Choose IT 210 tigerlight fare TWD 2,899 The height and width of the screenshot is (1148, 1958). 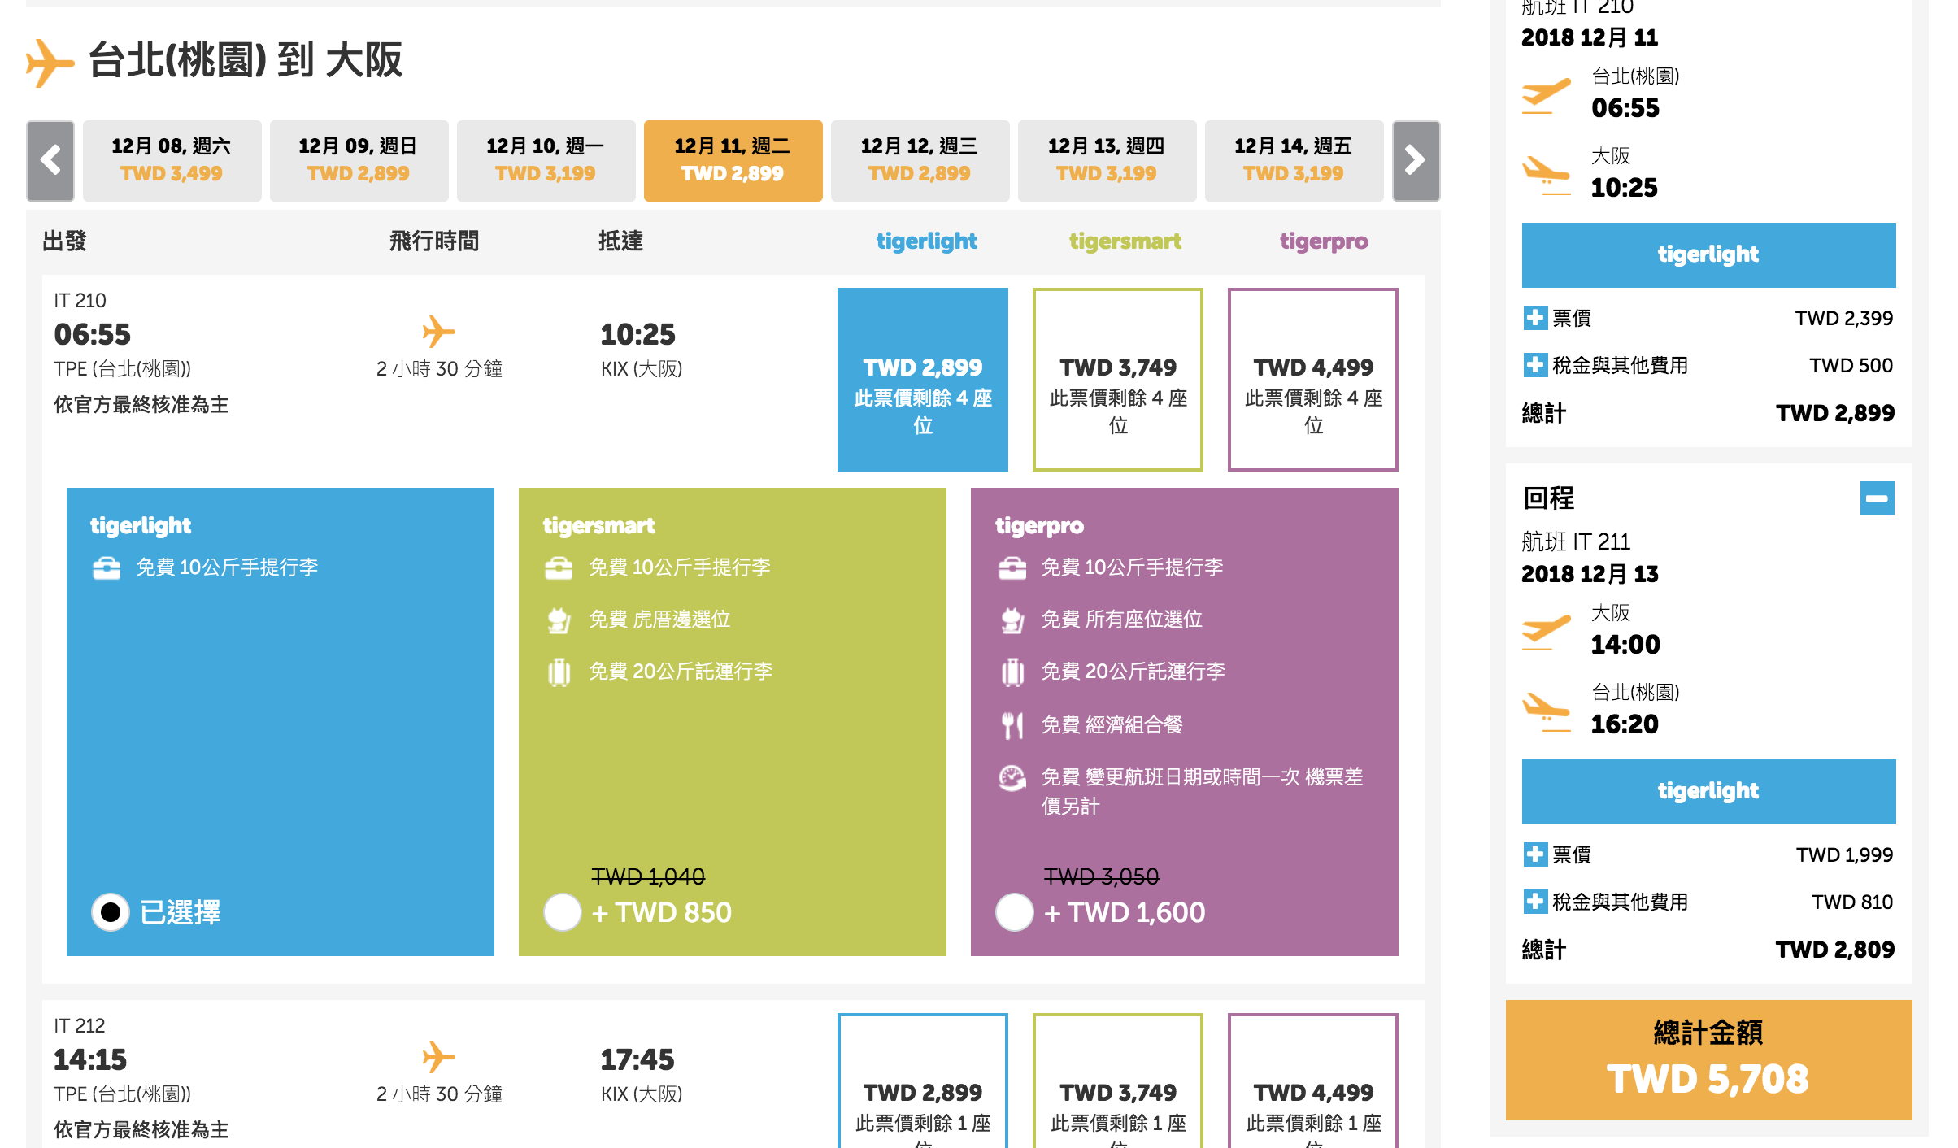coord(923,380)
